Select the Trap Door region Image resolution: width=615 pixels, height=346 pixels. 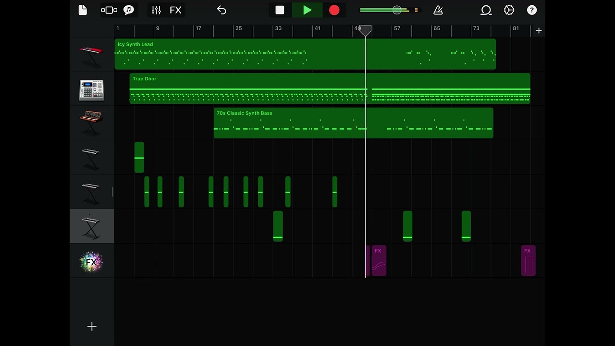pos(330,88)
